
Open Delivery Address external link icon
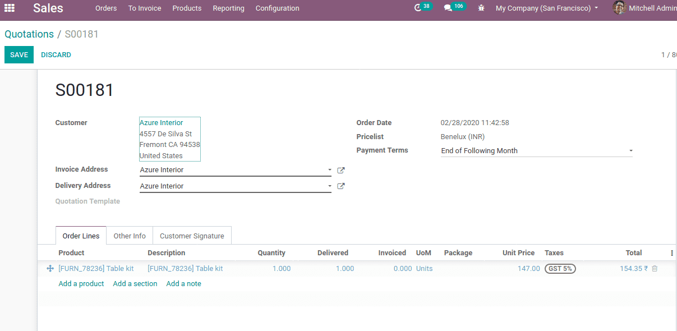[x=340, y=186]
